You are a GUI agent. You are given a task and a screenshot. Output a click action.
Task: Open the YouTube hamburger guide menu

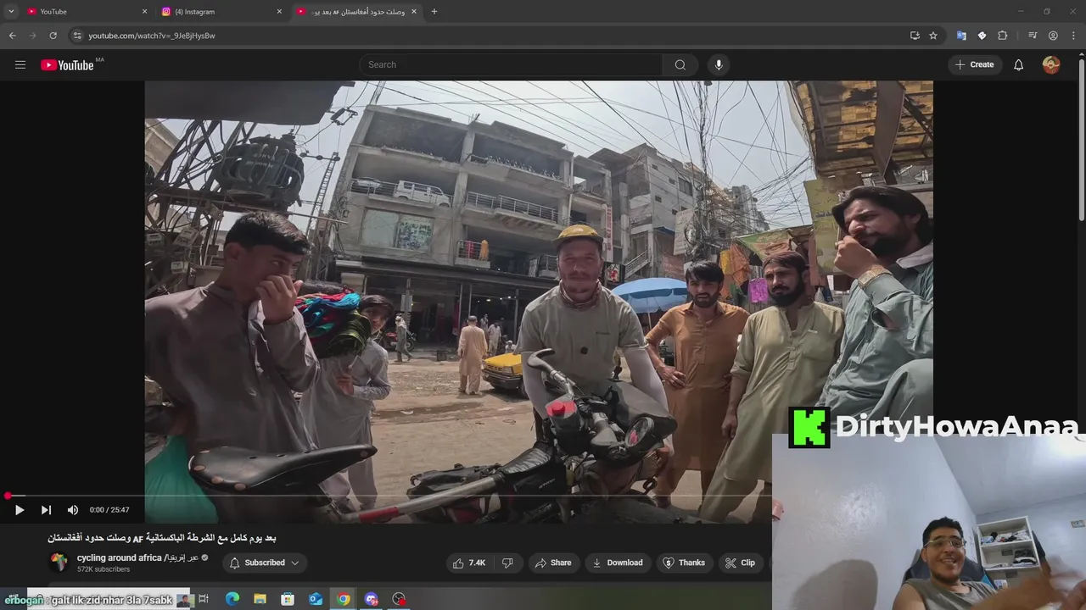(20, 64)
